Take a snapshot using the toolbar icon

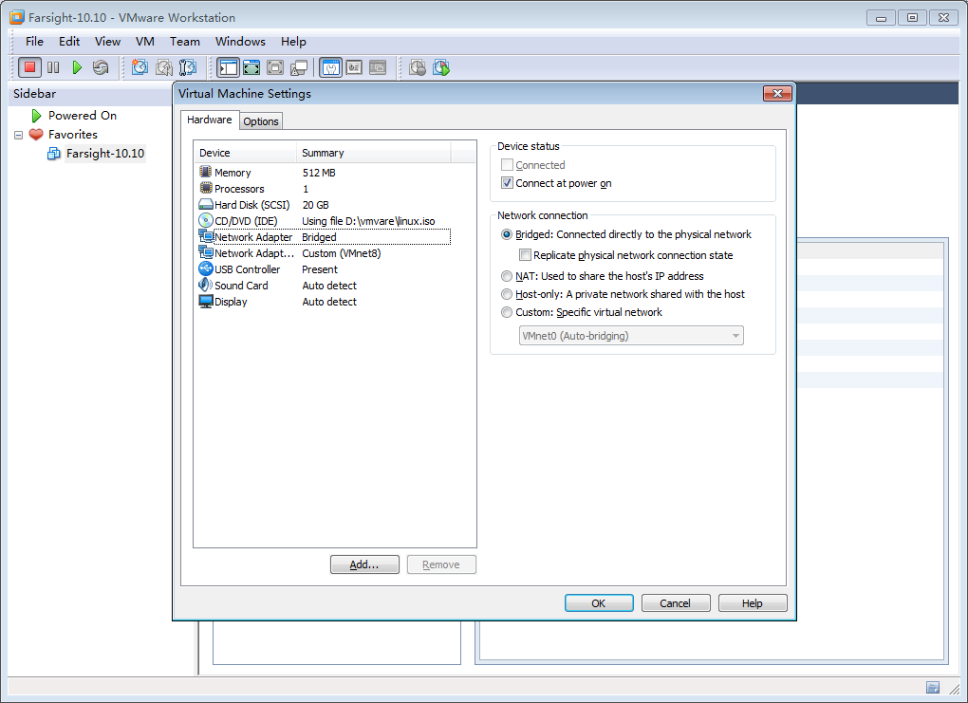[140, 67]
